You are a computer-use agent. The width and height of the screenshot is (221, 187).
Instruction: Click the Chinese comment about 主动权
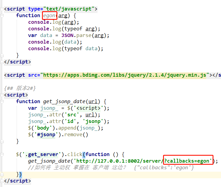coord(77,168)
